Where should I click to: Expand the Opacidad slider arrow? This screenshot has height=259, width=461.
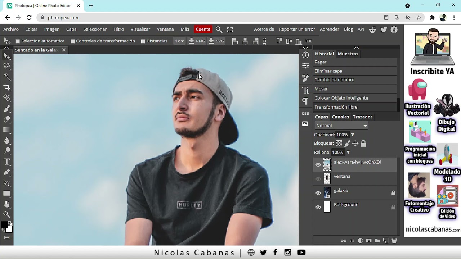(353, 135)
